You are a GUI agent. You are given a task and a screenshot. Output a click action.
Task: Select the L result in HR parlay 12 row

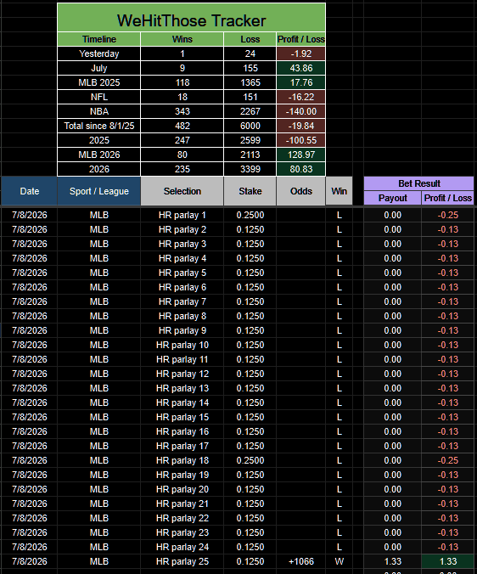click(x=340, y=374)
